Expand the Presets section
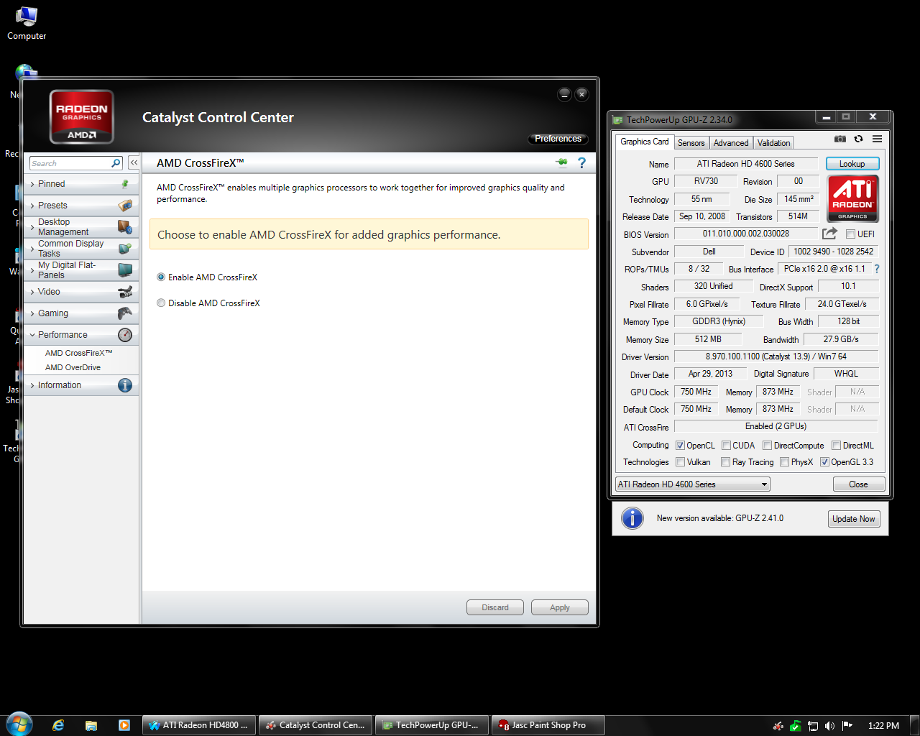Screen dimensions: 920x736 [81, 206]
